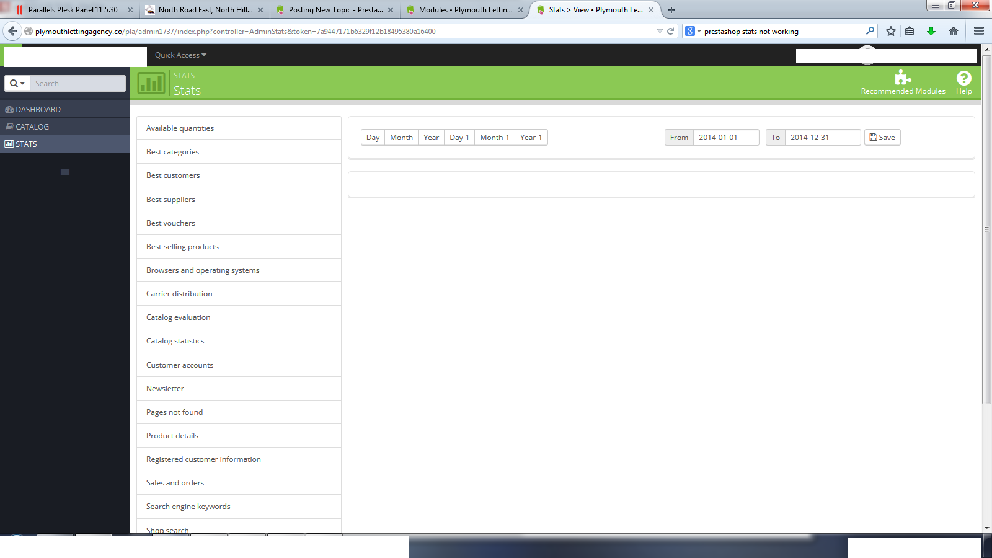The height and width of the screenshot is (558, 992).
Task: Click the page vertical scrollbar
Action: pos(986,229)
